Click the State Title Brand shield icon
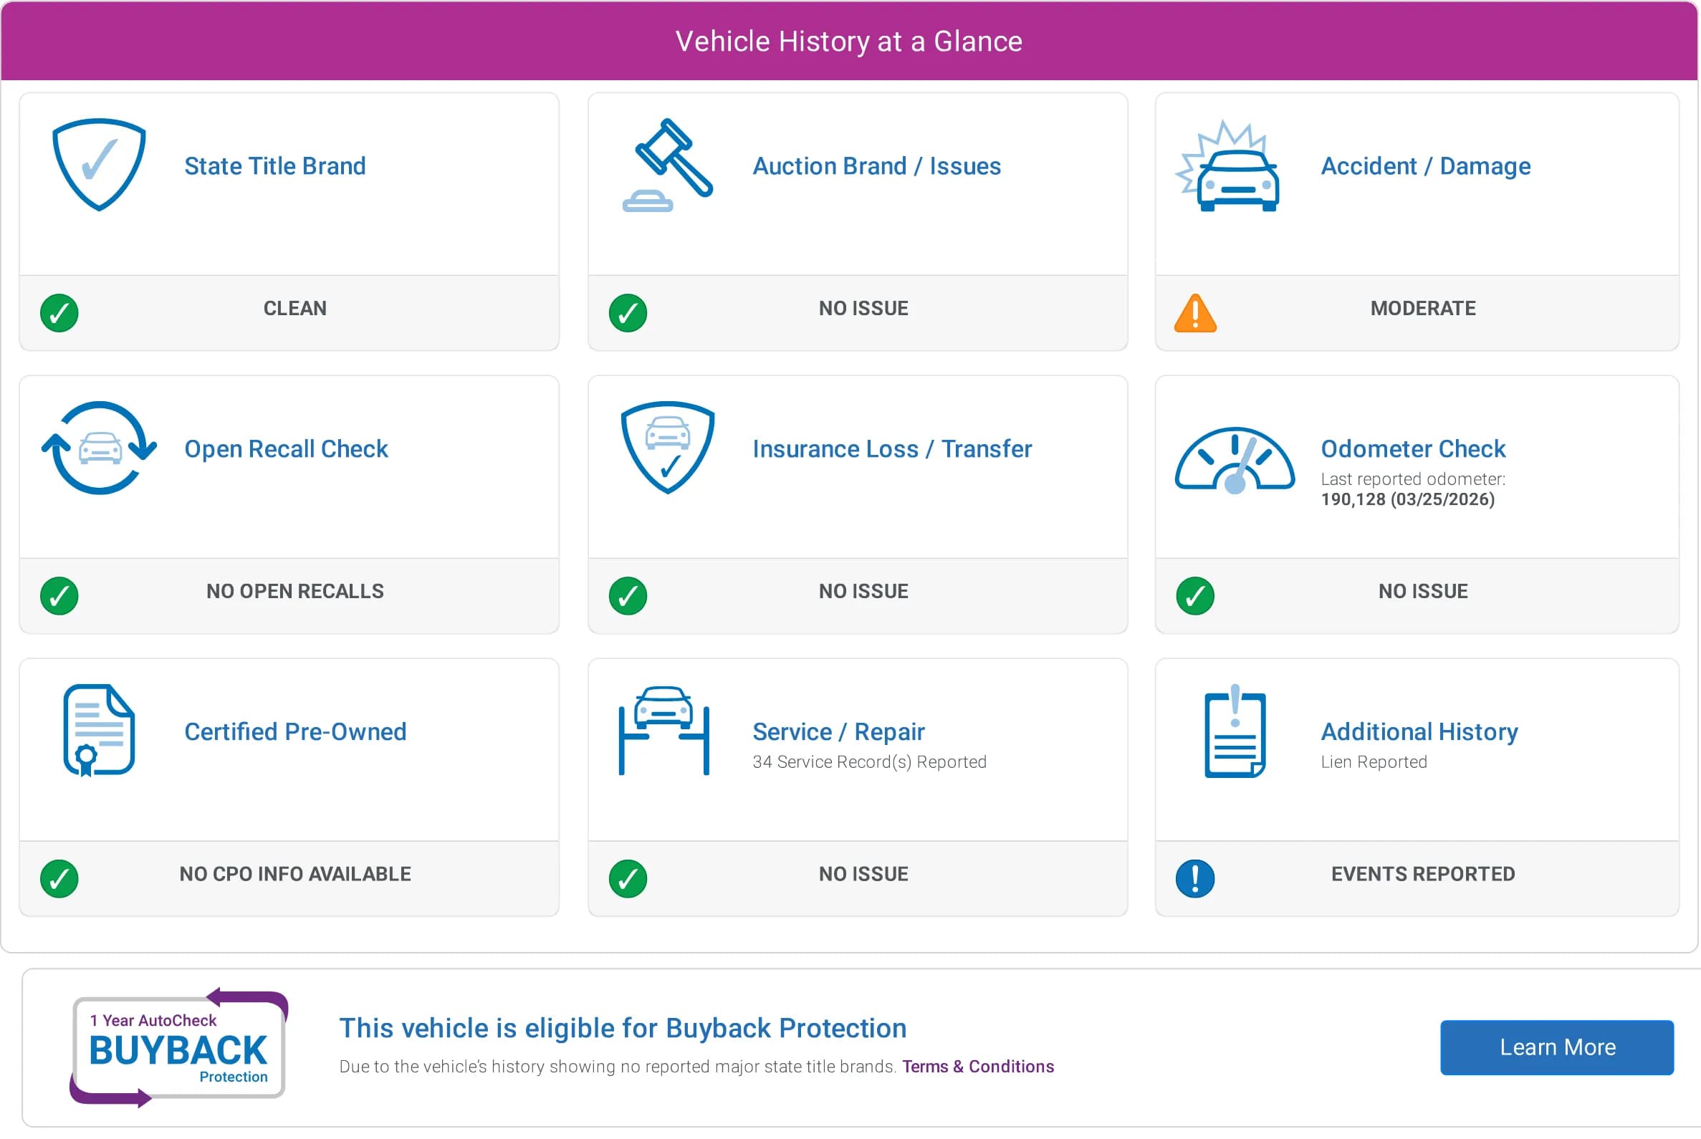1701x1139 pixels. click(x=100, y=165)
